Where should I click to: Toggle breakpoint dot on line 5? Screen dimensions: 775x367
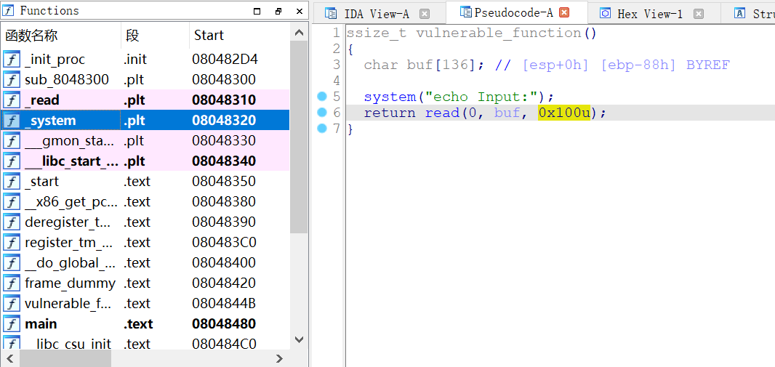click(x=322, y=97)
